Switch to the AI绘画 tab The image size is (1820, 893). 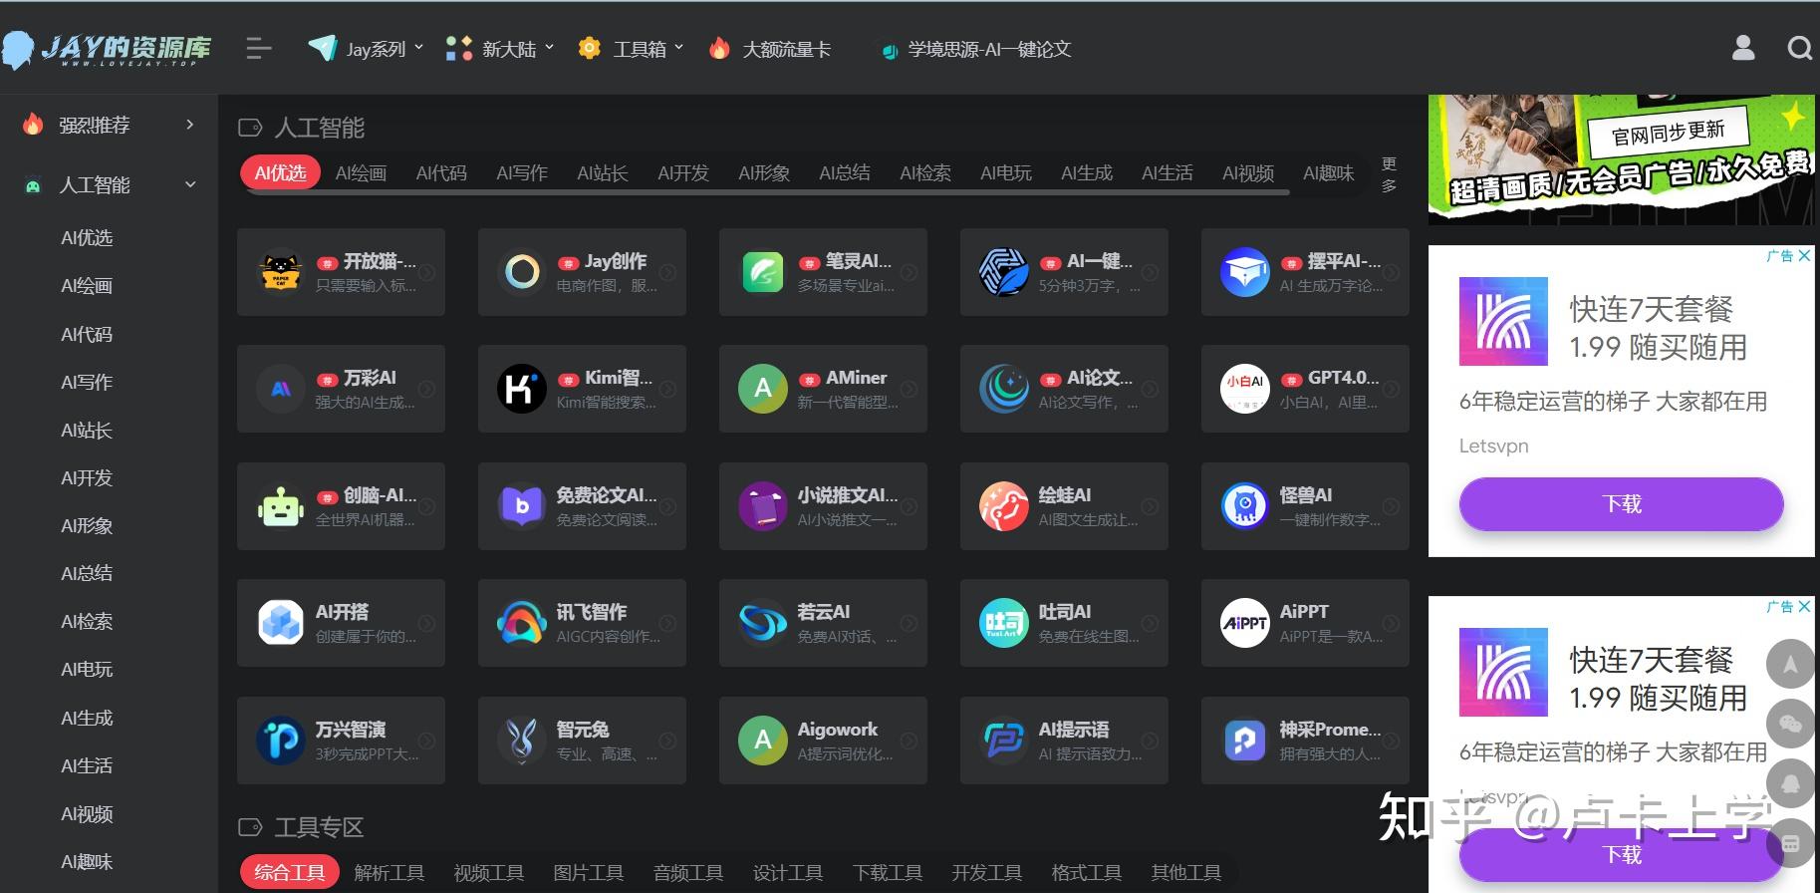[361, 172]
